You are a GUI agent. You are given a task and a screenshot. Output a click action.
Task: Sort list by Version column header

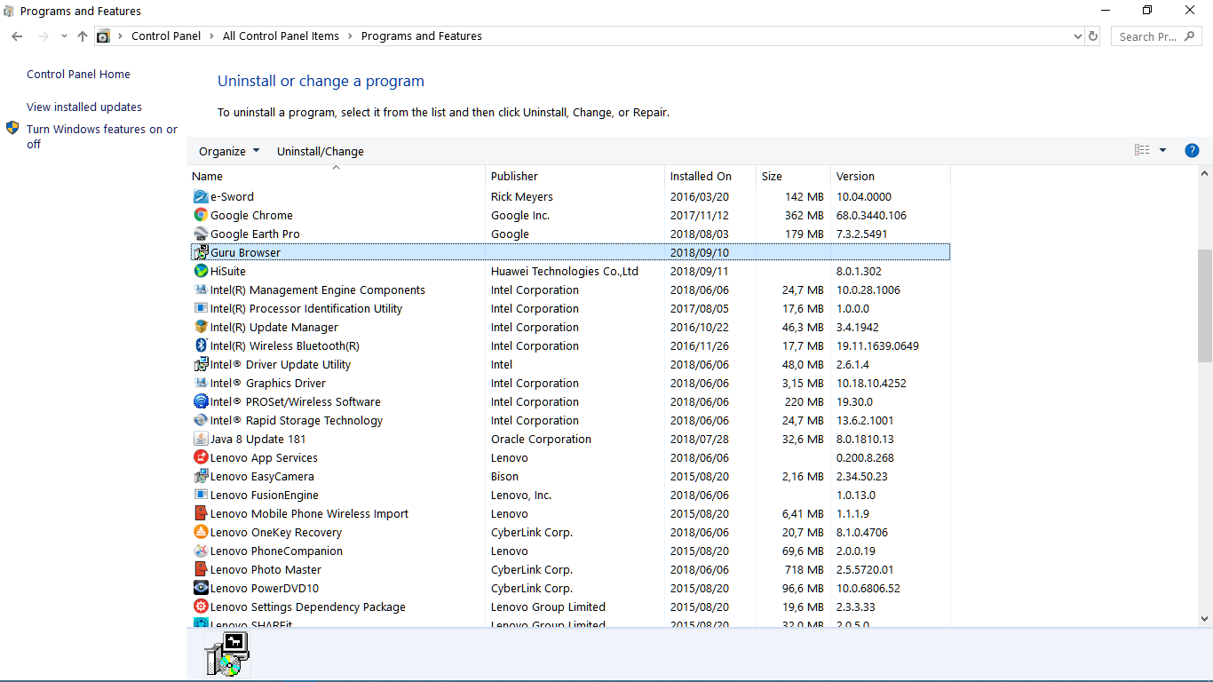tap(890, 176)
